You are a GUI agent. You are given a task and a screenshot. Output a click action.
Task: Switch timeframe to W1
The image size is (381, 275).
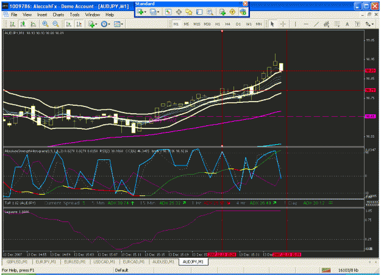(249, 24)
